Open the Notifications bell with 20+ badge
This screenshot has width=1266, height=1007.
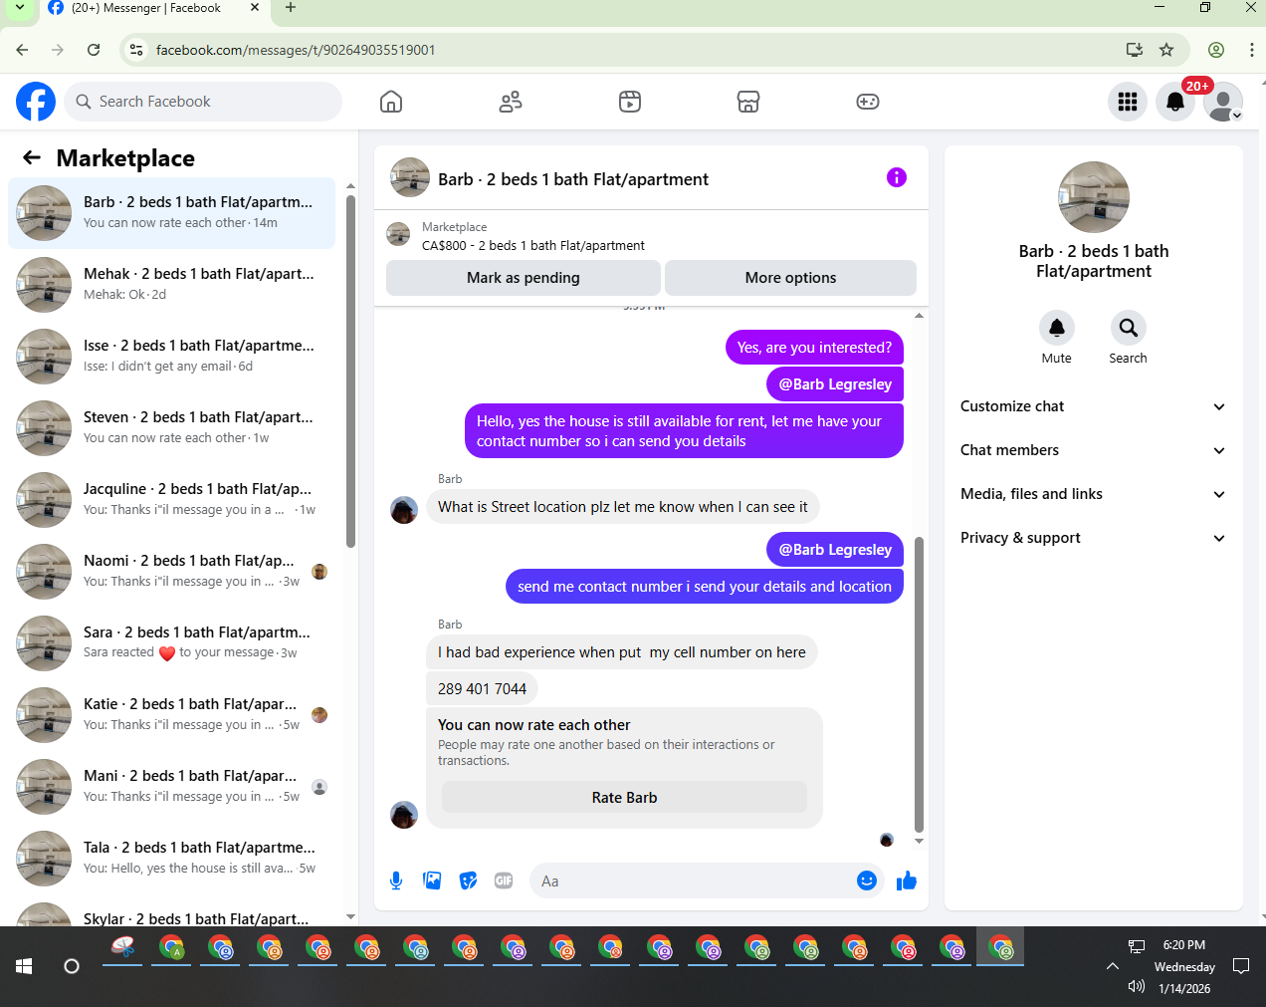point(1175,102)
